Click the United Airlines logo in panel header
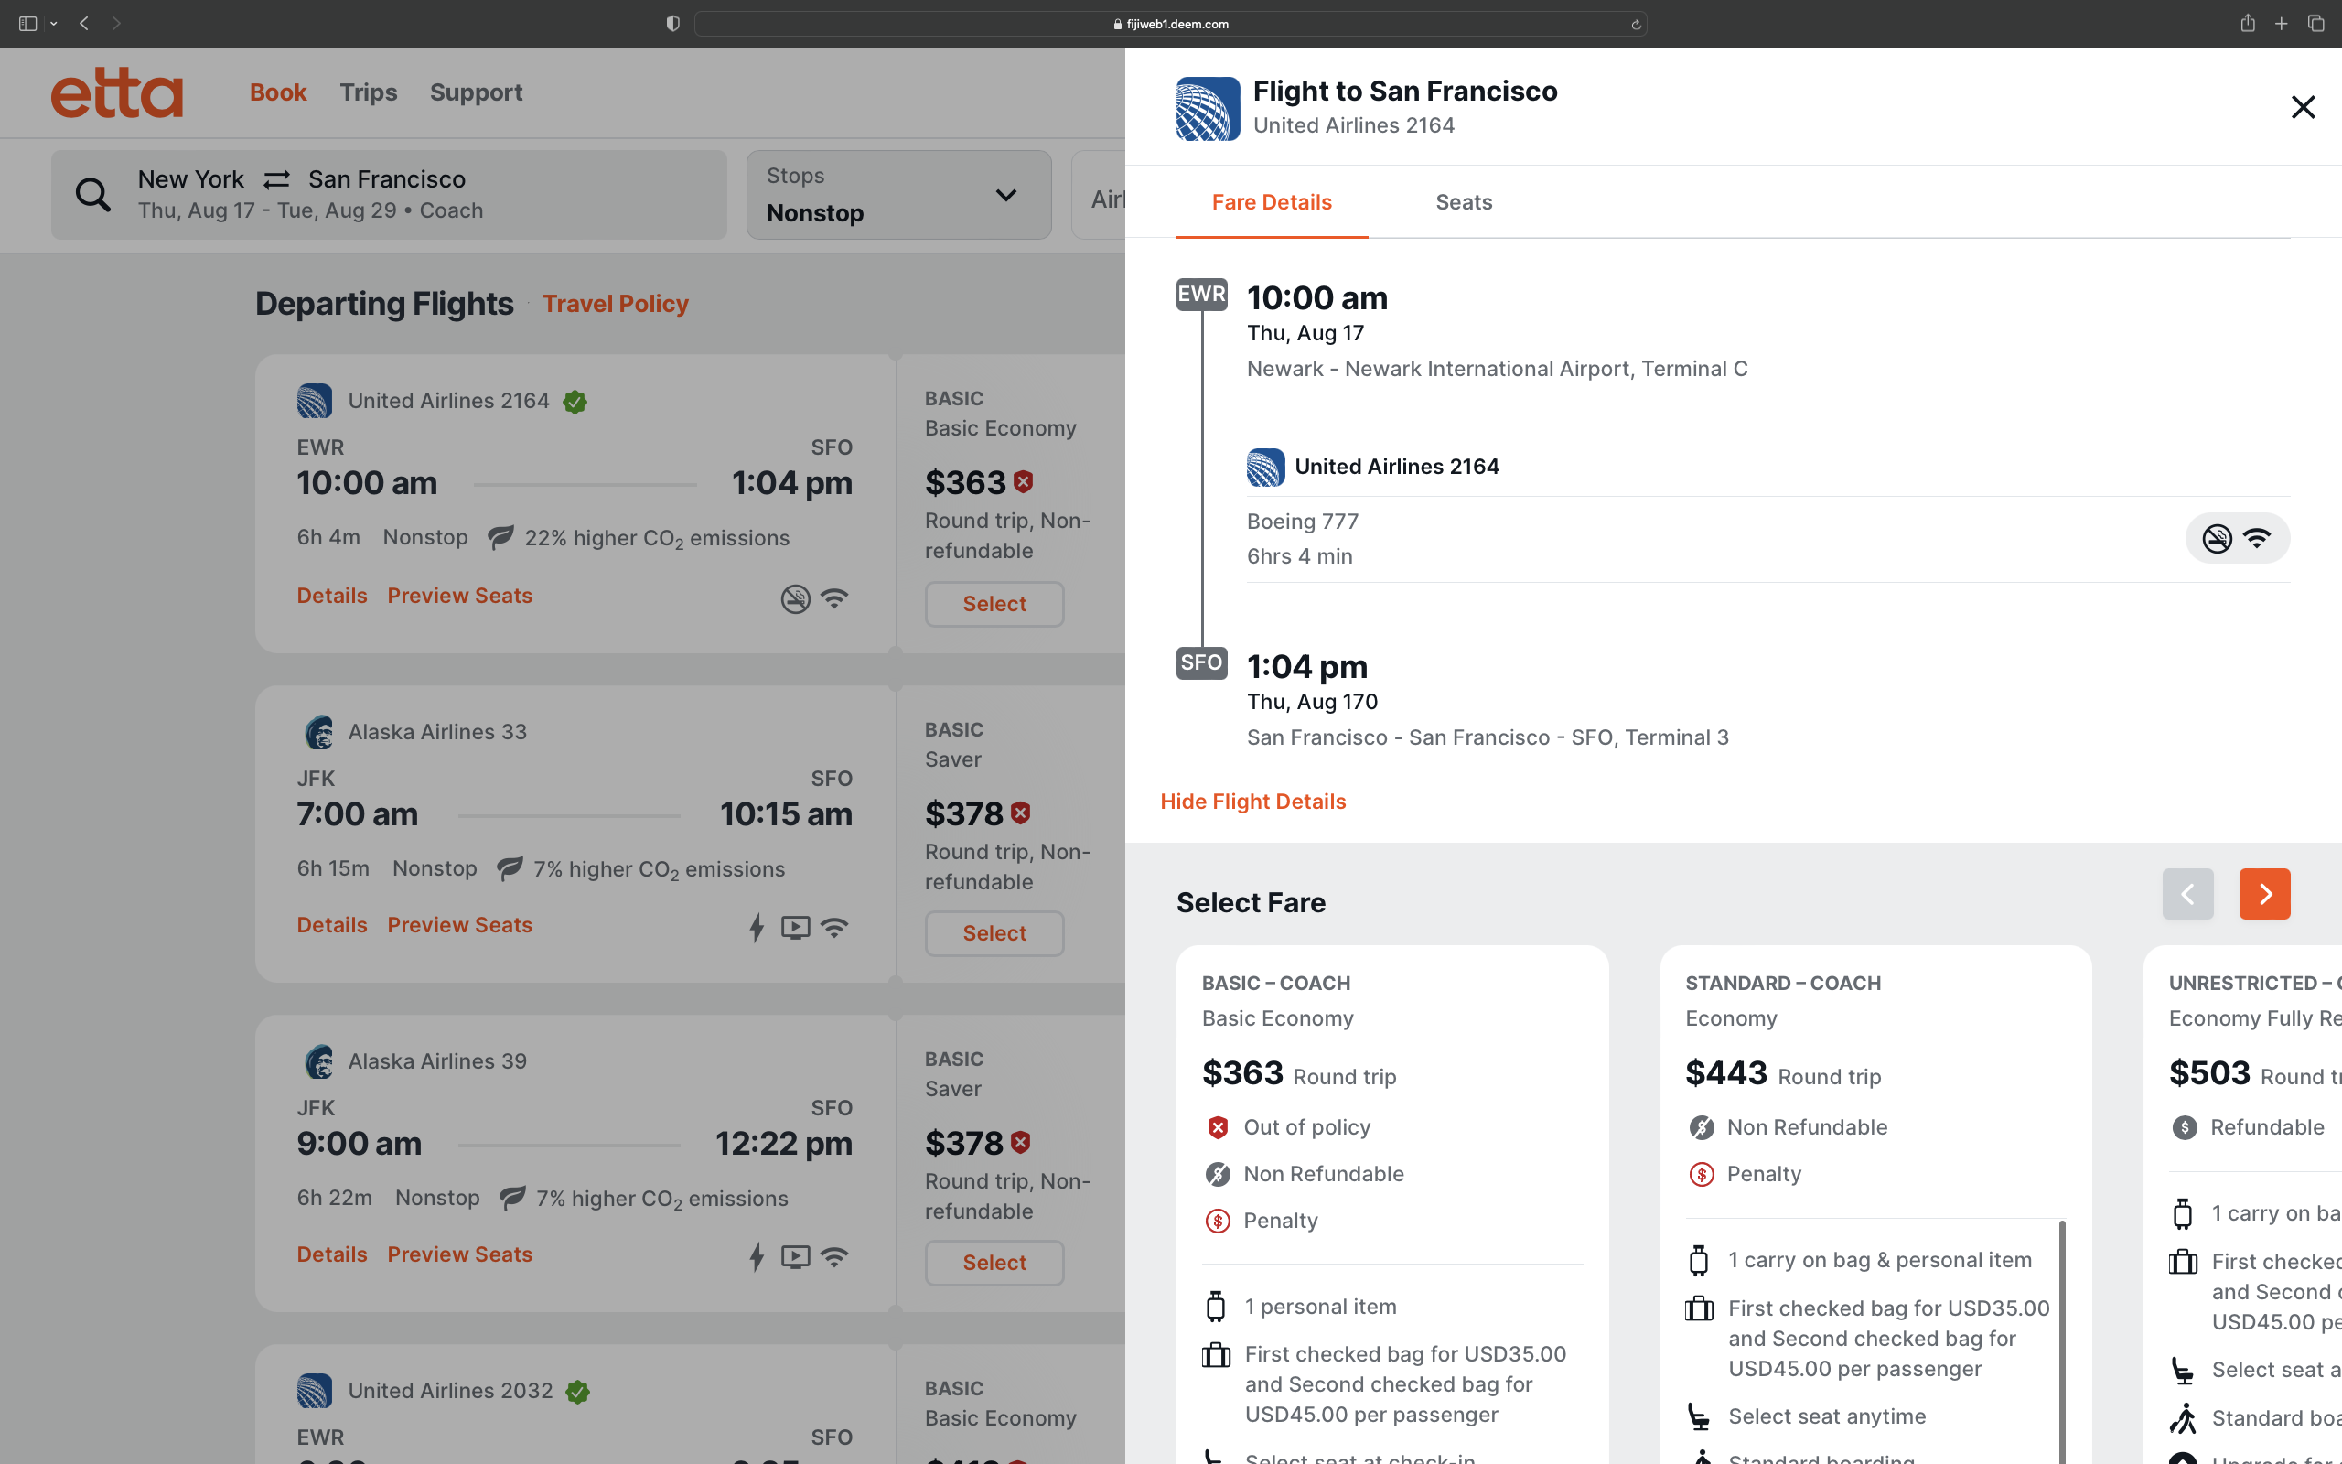Image resolution: width=2342 pixels, height=1464 pixels. pyautogui.click(x=1207, y=109)
